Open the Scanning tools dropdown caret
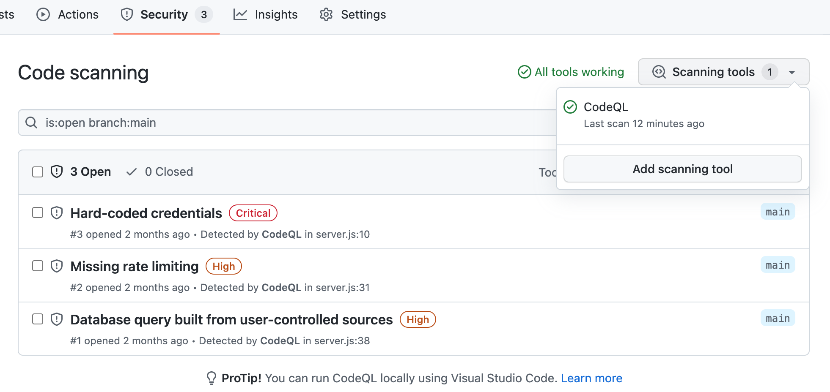The width and height of the screenshot is (830, 392). click(x=792, y=72)
